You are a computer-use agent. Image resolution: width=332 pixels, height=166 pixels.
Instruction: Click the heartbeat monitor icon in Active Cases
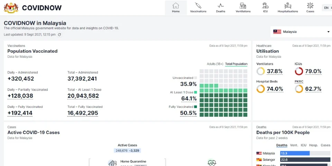click(212, 163)
